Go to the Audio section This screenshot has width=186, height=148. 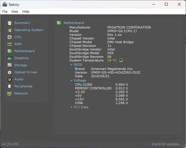(x=19, y=79)
